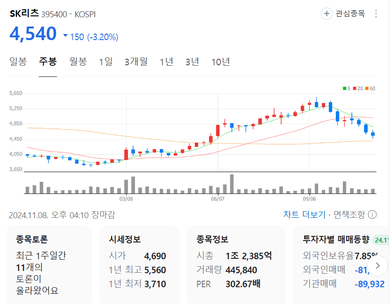391x304 pixels.
Task: Click the current price 4,540
Action: click(x=33, y=34)
